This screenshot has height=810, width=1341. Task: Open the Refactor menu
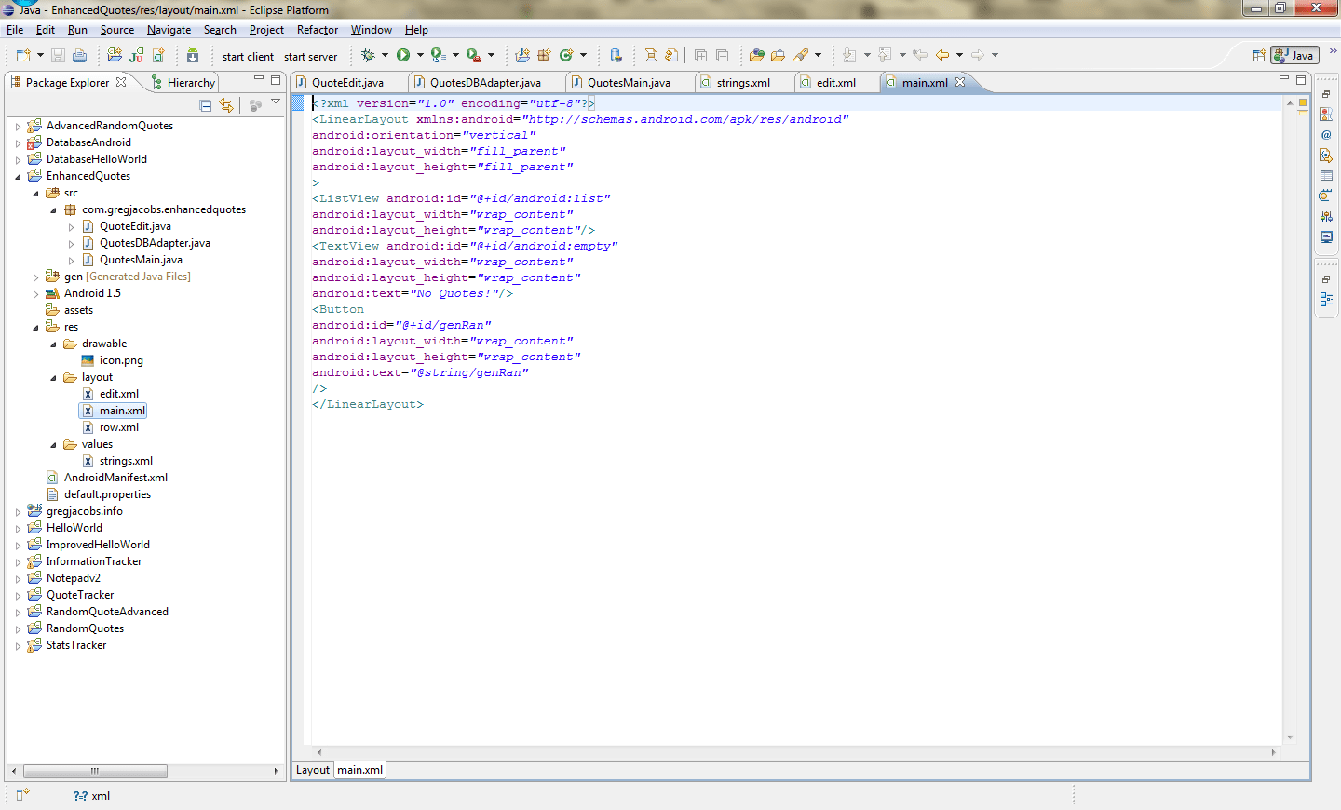(x=317, y=29)
